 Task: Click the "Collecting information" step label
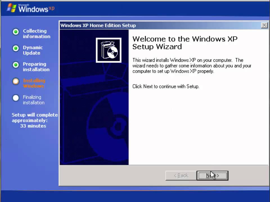pos(37,34)
